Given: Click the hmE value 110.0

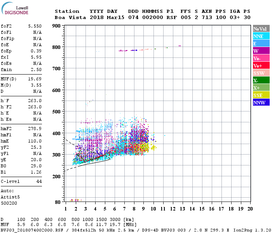Looking at the screenshot, I should [x=35, y=141].
